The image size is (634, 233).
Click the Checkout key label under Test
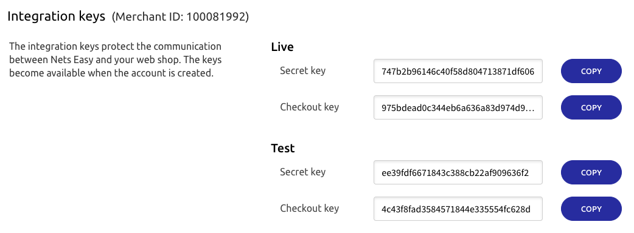309,208
